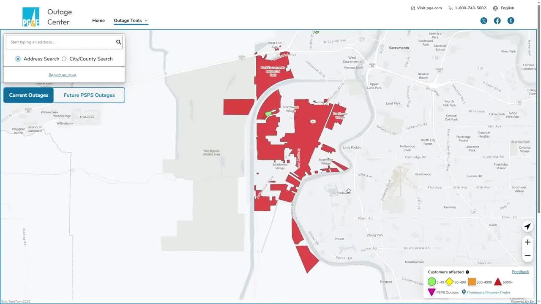Click the Outage Center heading text
Screen dimensions: 541x304
60,17
